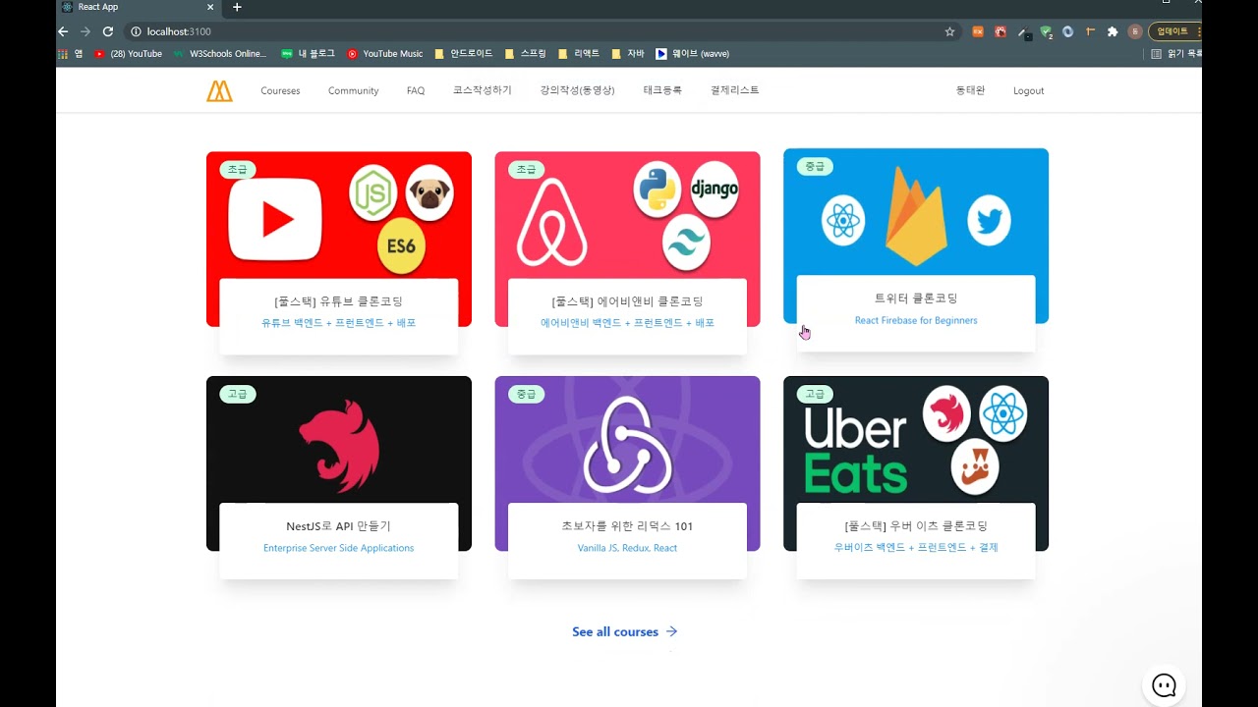Screen dimensions: 1258x707
Task: Go to the Community page
Action: 353,90
